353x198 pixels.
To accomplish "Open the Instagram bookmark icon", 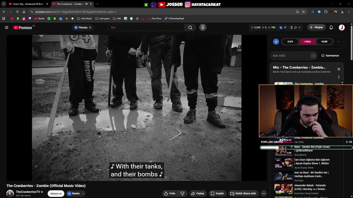I will 24,19.
